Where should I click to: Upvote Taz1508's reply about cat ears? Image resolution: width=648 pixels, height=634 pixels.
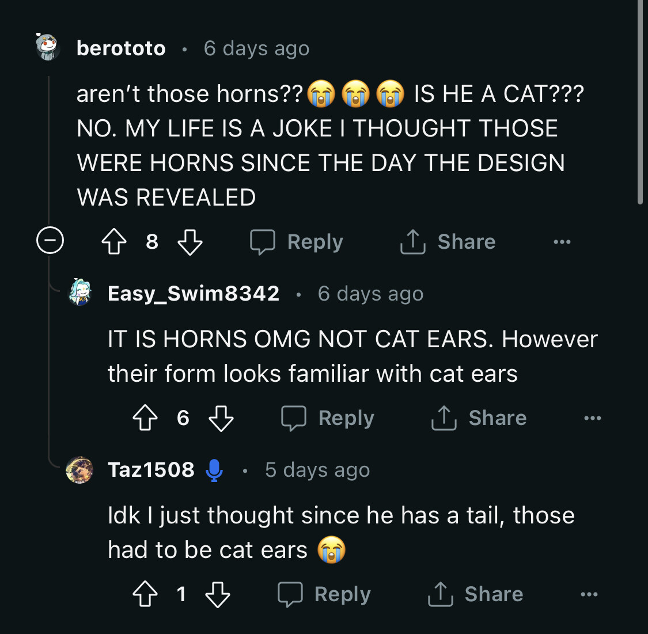click(x=145, y=594)
